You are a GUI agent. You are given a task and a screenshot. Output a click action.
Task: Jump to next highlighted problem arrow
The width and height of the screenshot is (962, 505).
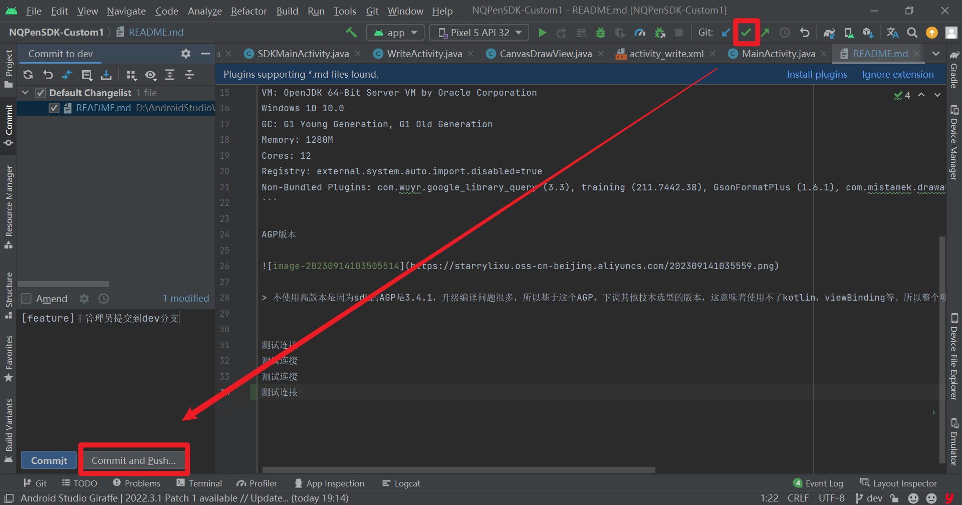click(x=937, y=95)
